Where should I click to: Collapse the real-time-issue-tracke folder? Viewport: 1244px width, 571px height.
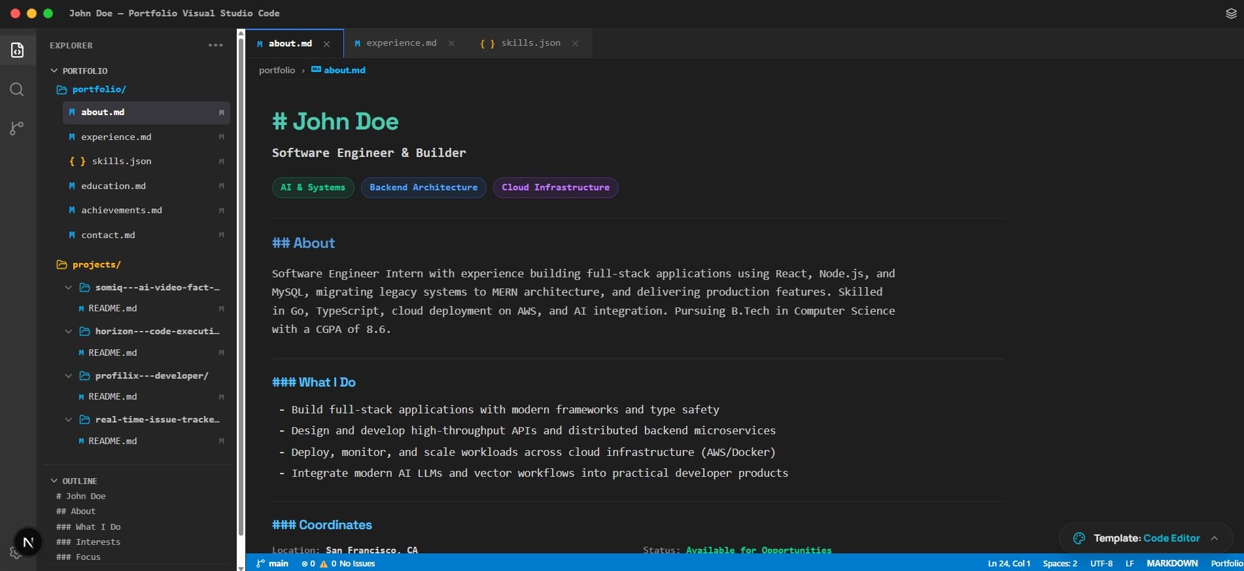[x=68, y=419]
